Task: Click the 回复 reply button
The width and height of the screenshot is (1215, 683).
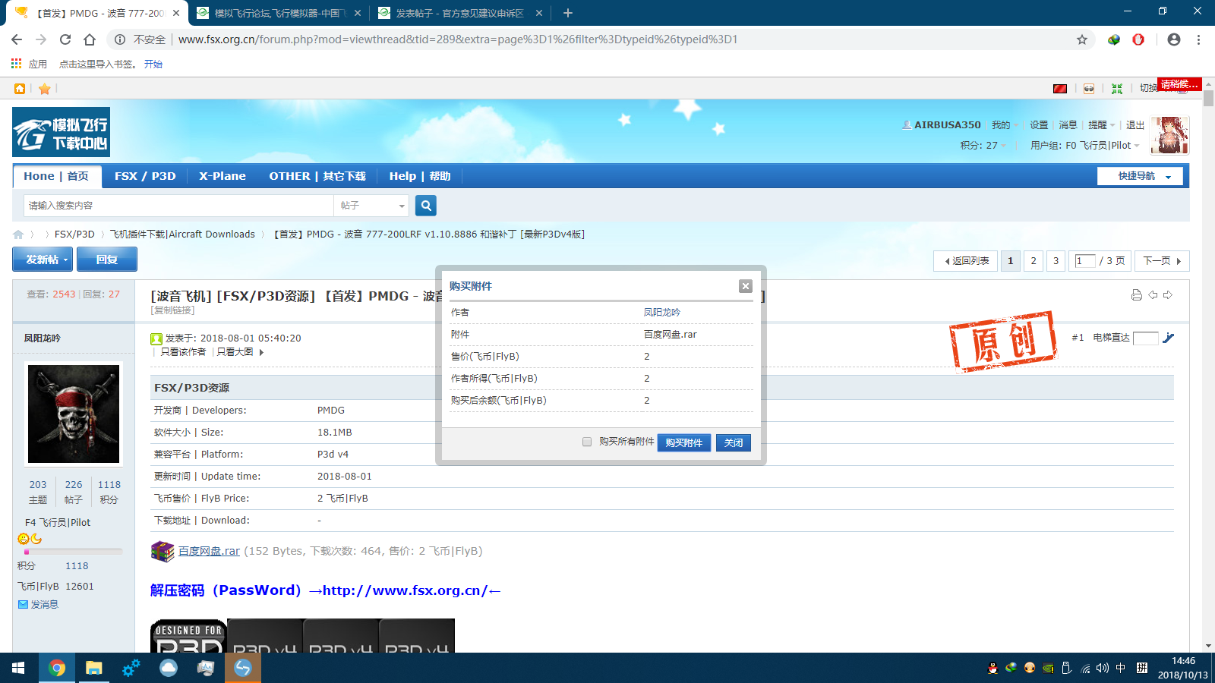Action: (x=107, y=260)
